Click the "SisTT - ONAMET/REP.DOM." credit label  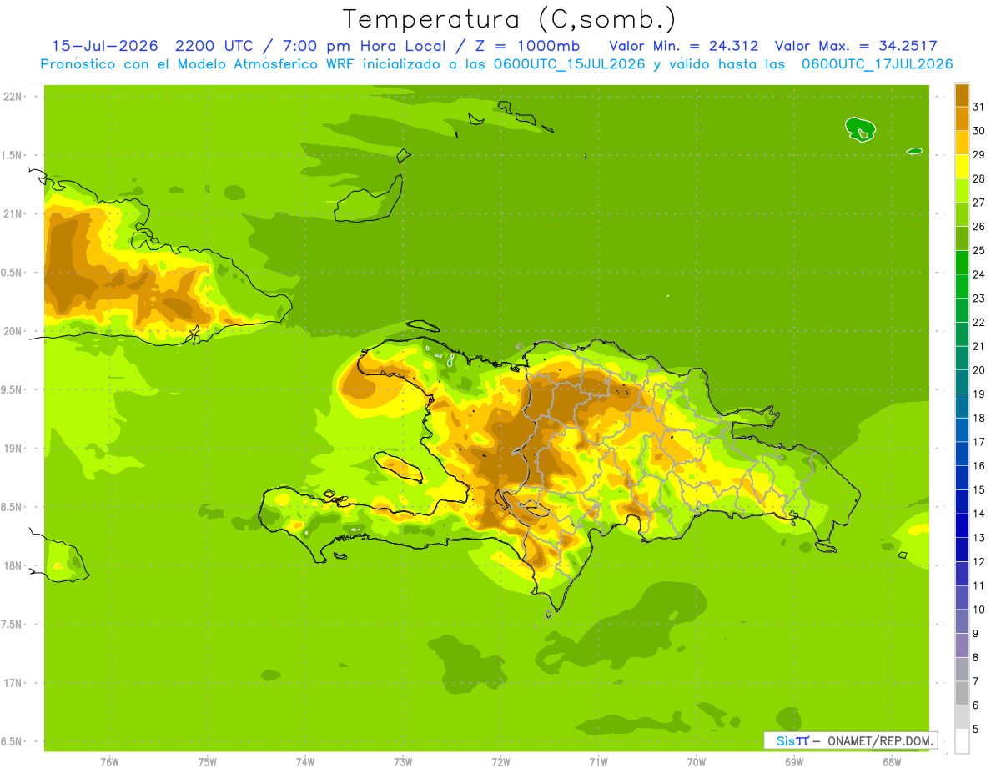pyautogui.click(x=851, y=740)
